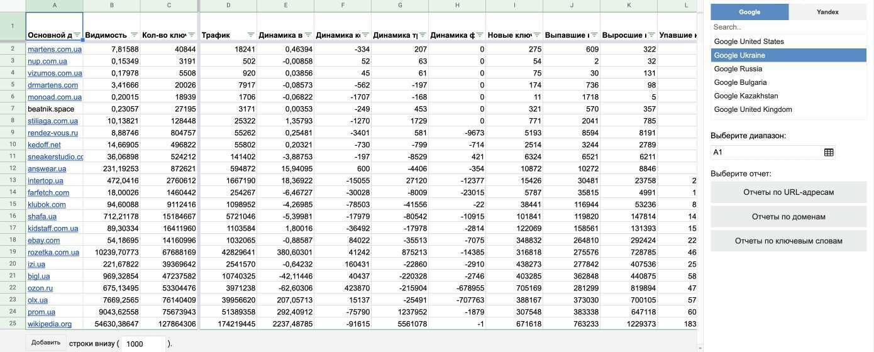Select row 25 header
This screenshot has height=352, width=874.
click(x=13, y=324)
